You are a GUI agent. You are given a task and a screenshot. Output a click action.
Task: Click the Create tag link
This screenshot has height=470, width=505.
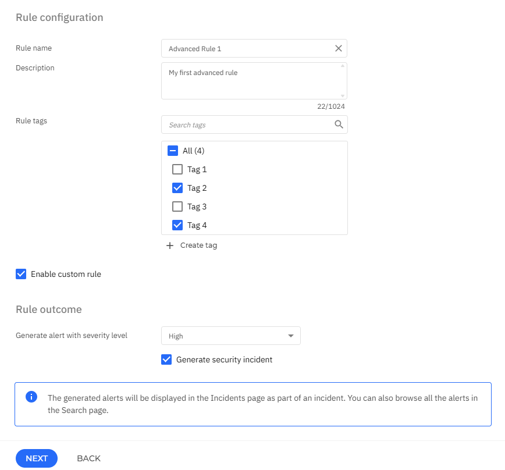[x=198, y=245]
